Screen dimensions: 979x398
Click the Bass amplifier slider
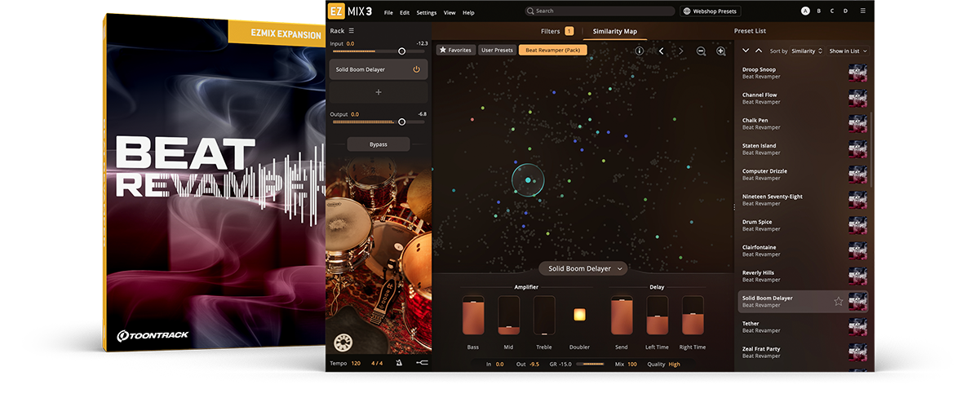(x=473, y=316)
